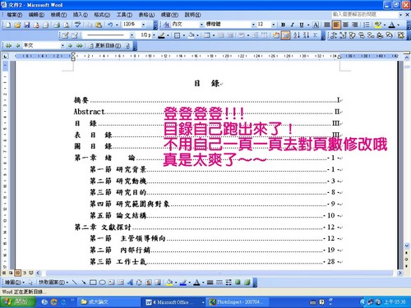Open the line style dropdown

[x=132, y=35]
